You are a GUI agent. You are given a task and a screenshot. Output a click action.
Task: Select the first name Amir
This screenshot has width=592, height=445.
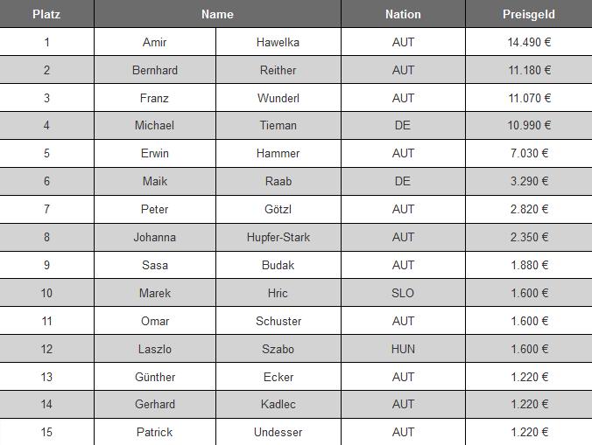click(x=155, y=42)
